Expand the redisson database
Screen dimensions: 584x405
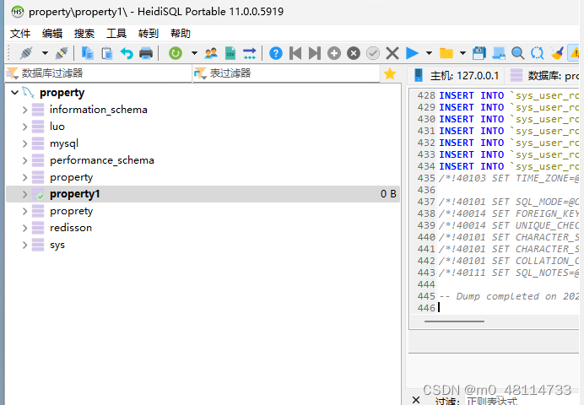24,228
